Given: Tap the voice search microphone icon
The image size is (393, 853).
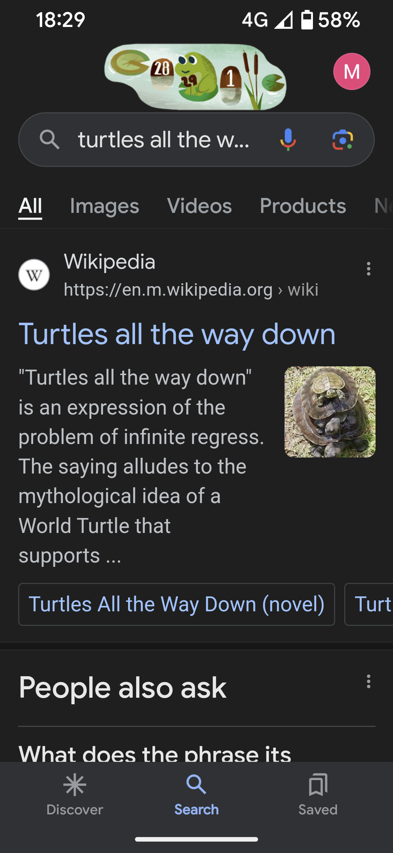Looking at the screenshot, I should pos(288,140).
